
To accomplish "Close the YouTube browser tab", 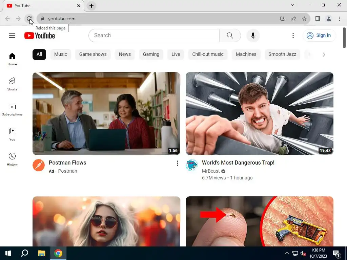I will tap(79, 6).
